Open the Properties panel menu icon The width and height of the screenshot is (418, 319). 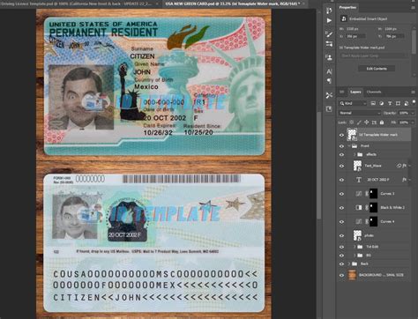click(413, 8)
